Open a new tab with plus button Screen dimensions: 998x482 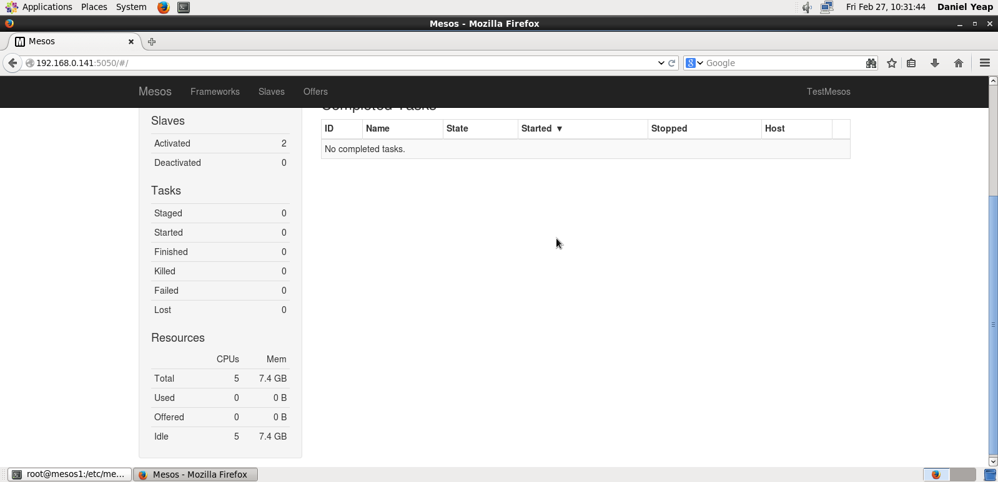pyautogui.click(x=152, y=42)
